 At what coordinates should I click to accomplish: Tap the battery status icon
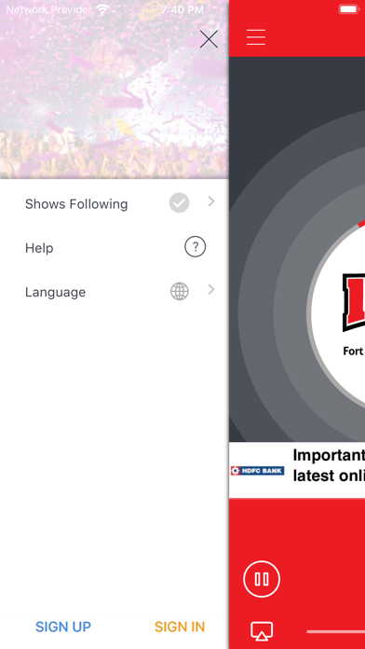tap(349, 9)
